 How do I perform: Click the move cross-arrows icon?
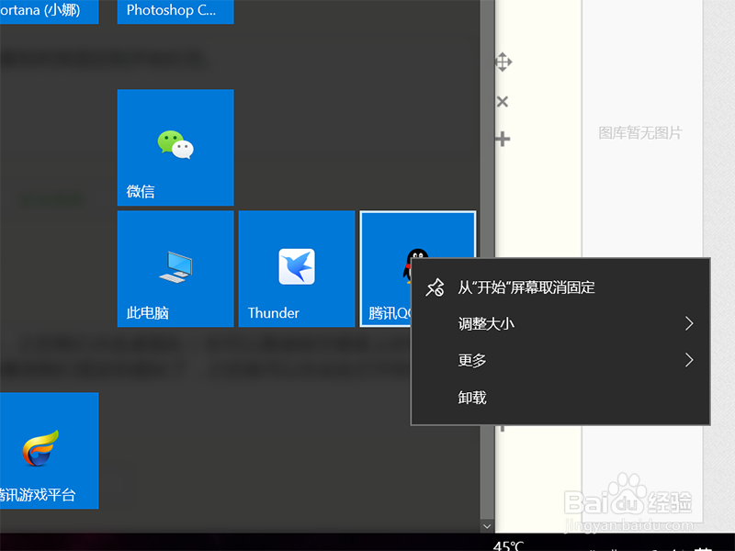point(503,62)
